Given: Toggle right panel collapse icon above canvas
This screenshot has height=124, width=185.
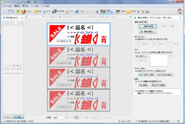Looking at the screenshot, I should (x=130, y=17).
